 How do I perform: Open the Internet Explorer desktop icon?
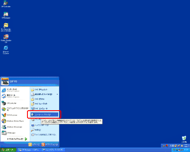(x=6, y=50)
